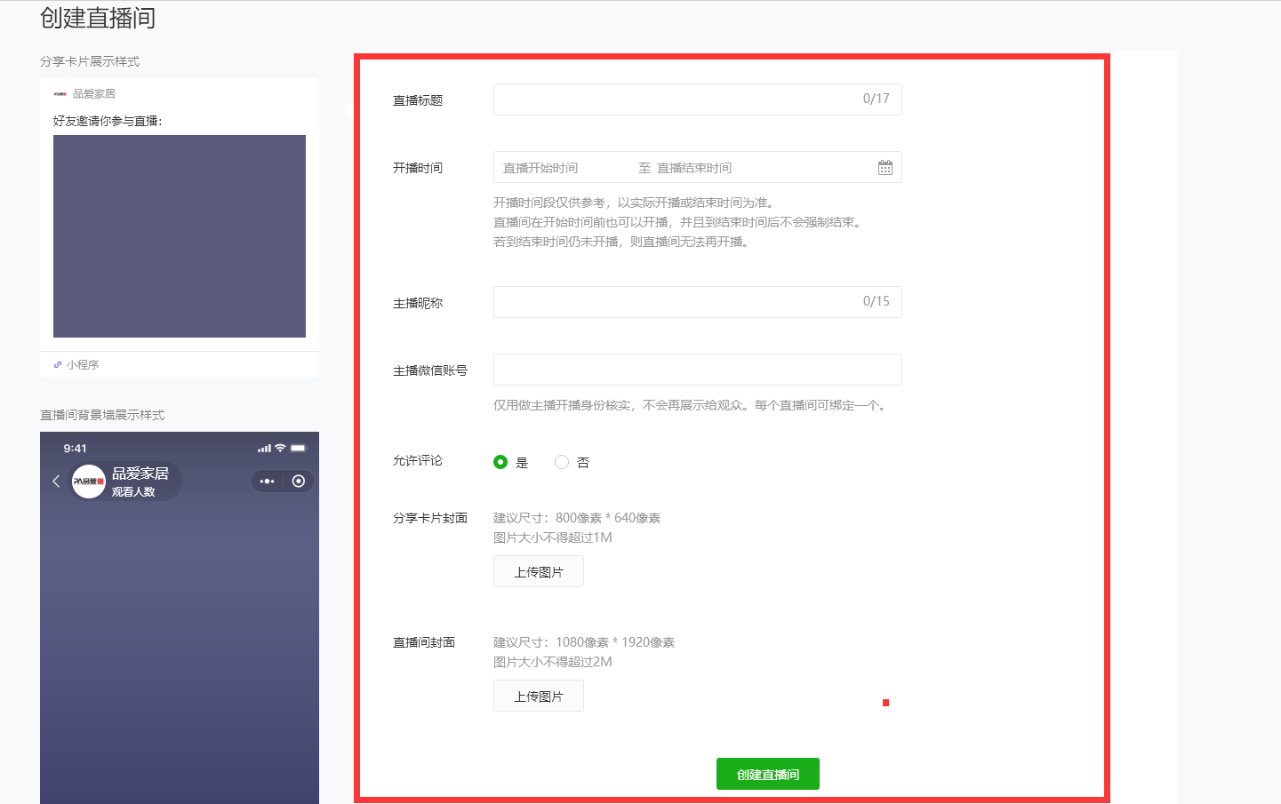Tap circle close icon in phone preview

299,481
